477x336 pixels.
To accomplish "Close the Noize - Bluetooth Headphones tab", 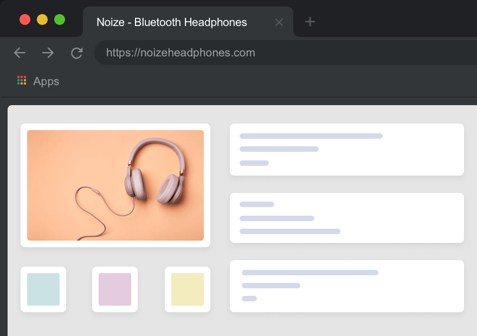I will click(x=279, y=22).
